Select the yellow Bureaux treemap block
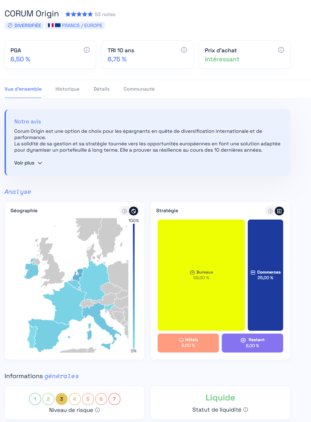 (x=201, y=275)
